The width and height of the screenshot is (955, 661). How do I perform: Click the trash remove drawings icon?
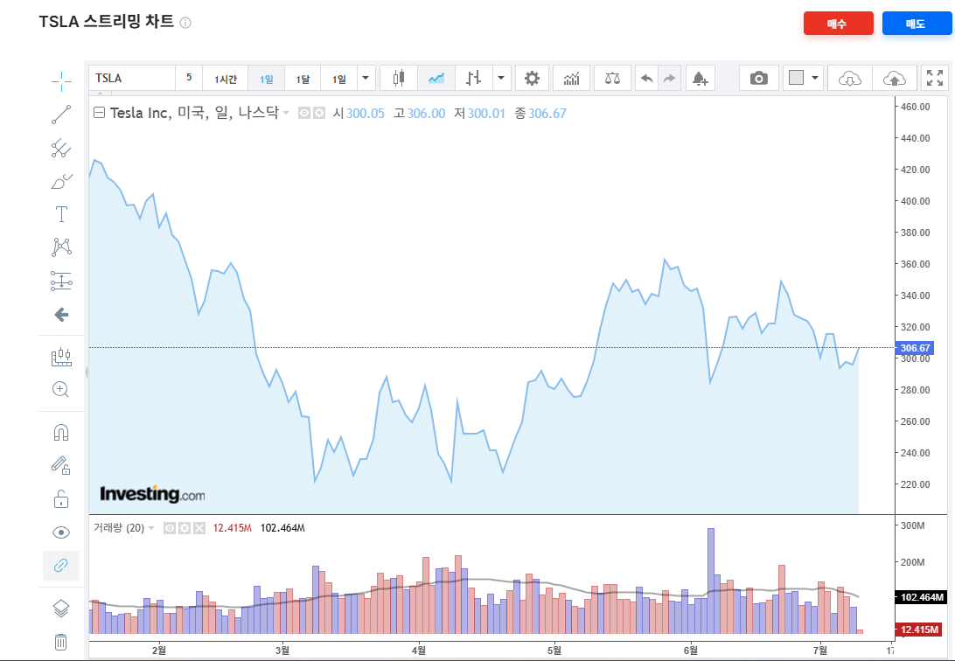[x=61, y=642]
